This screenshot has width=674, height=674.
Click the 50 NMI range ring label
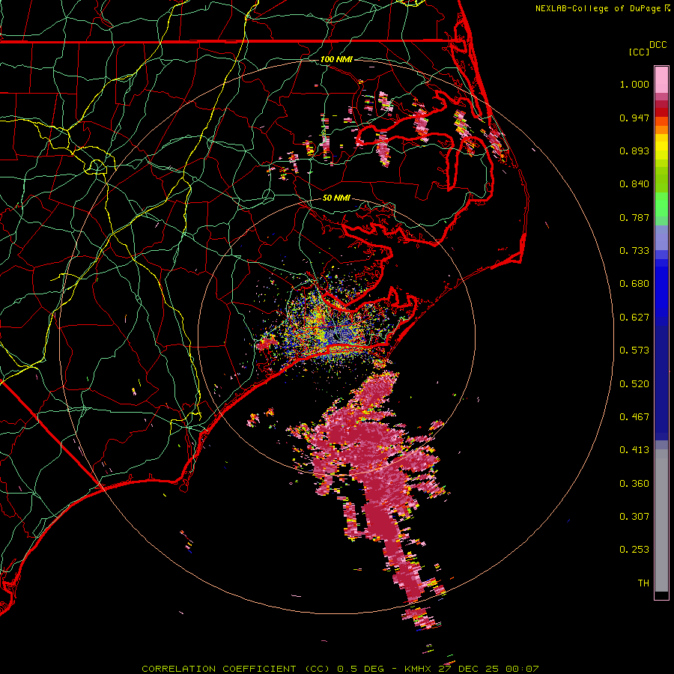336,198
